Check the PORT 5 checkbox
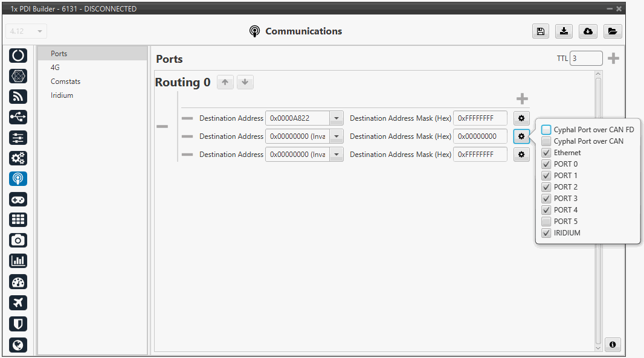 (x=546, y=222)
